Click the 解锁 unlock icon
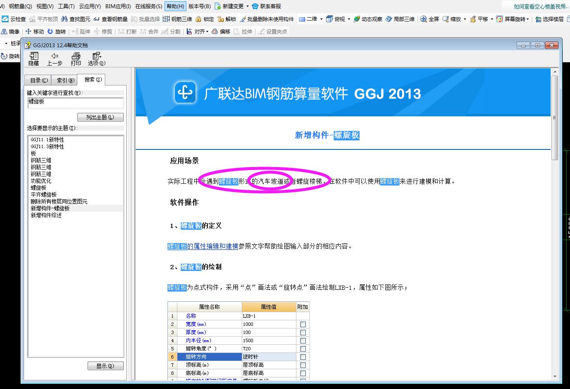The width and height of the screenshot is (570, 389). tap(220, 19)
